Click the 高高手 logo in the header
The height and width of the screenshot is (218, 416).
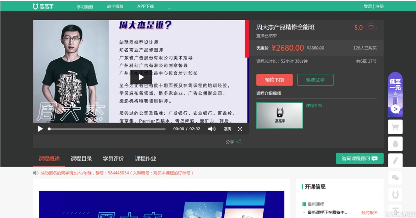click(x=44, y=6)
